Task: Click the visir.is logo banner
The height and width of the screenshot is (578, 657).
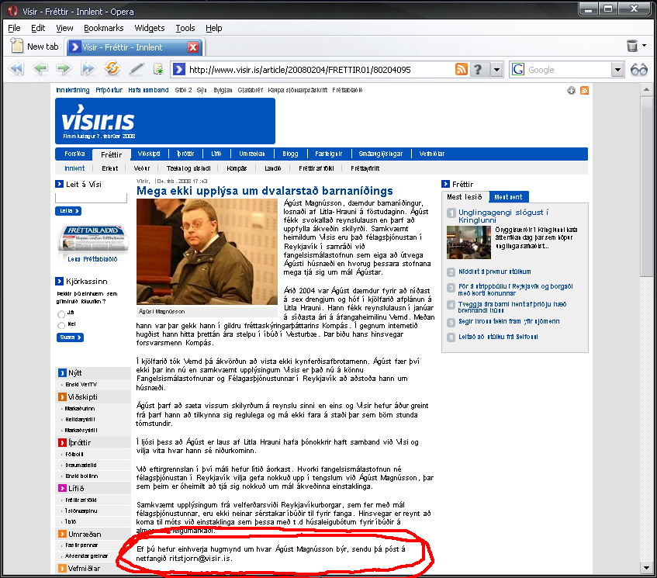Action: [x=165, y=121]
